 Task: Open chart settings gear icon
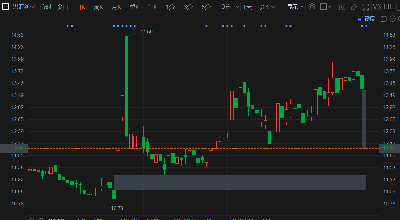[x=312, y=7]
